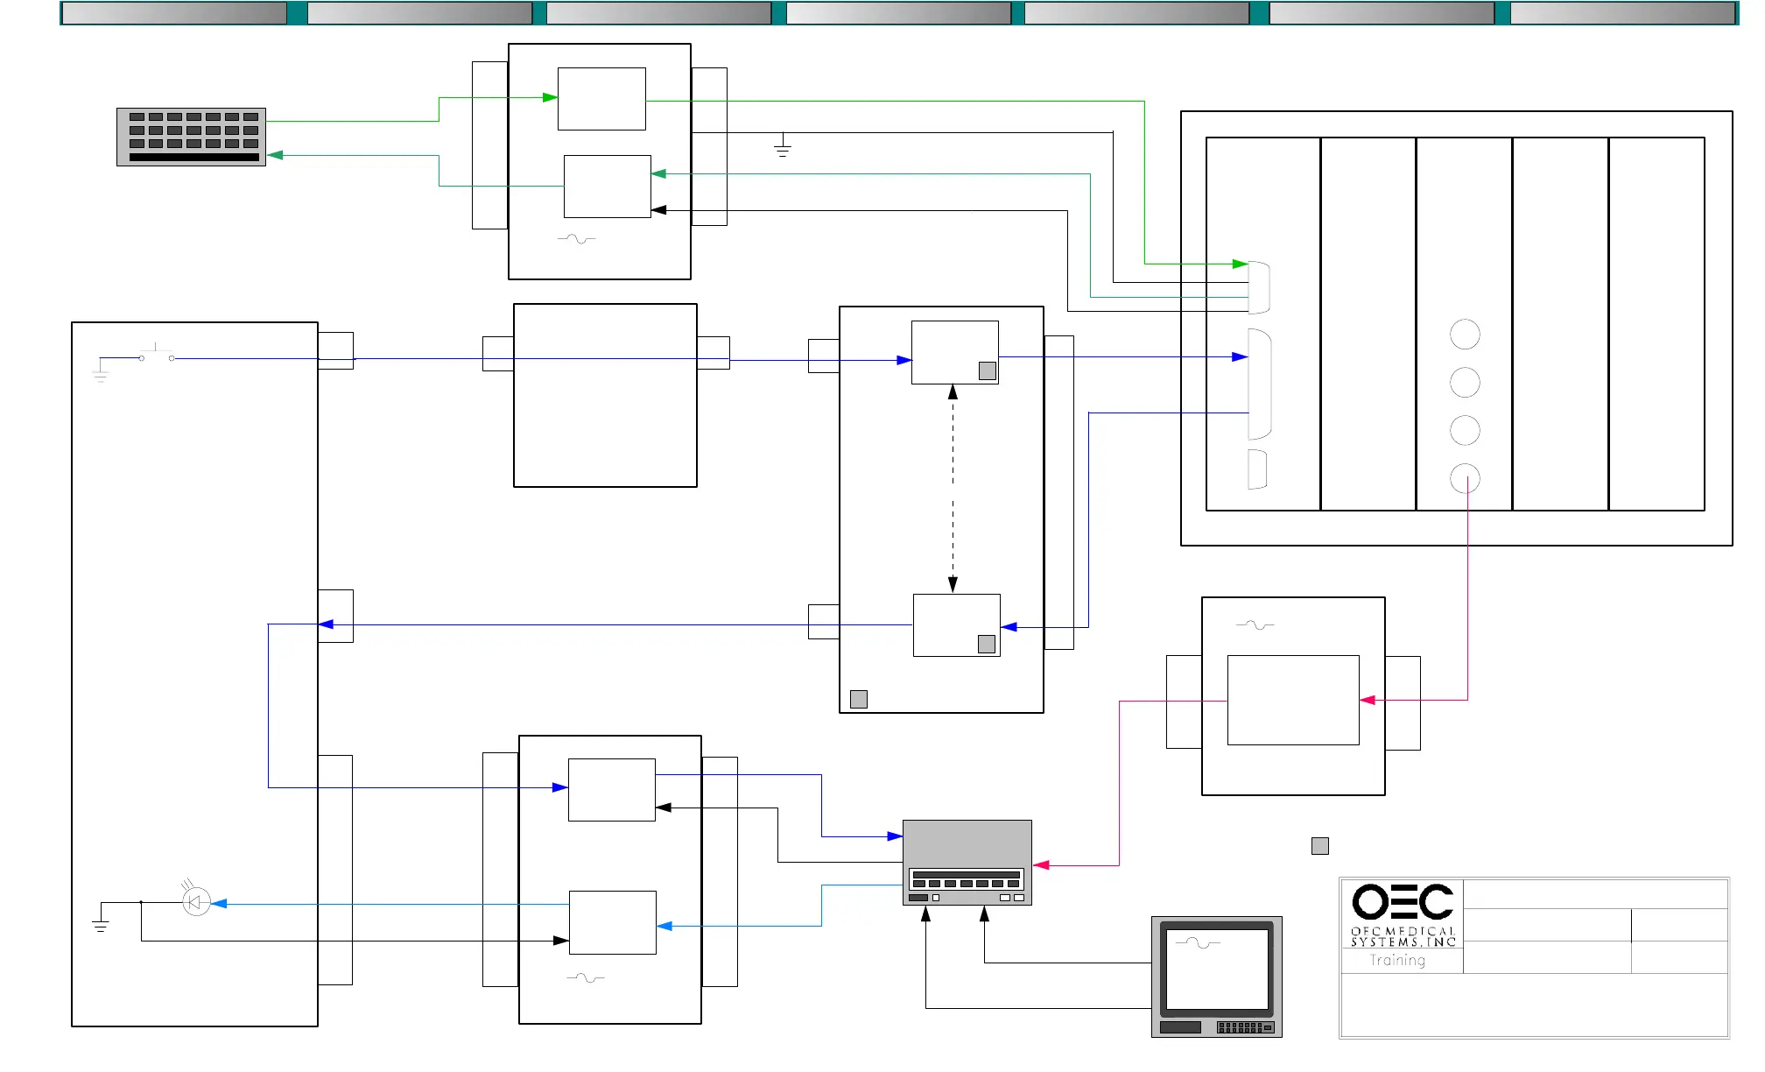
Task: Click the keyboard icon in the diagram
Action: click(x=191, y=137)
